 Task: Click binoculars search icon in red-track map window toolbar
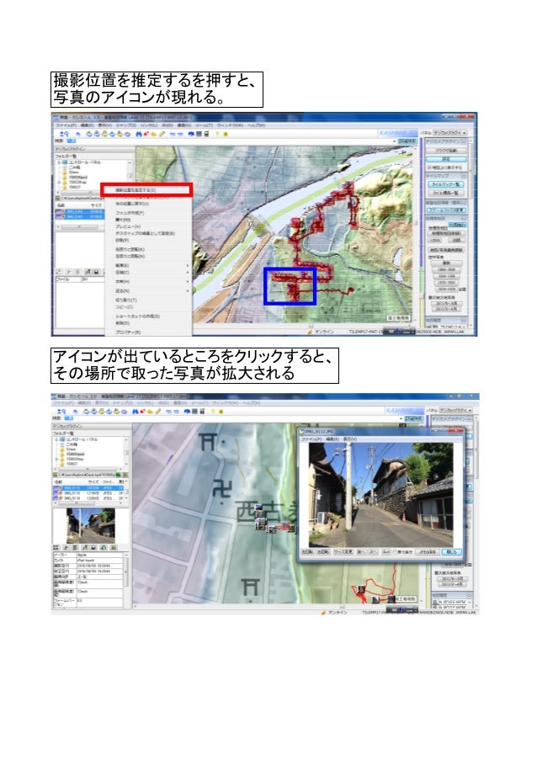139,134
